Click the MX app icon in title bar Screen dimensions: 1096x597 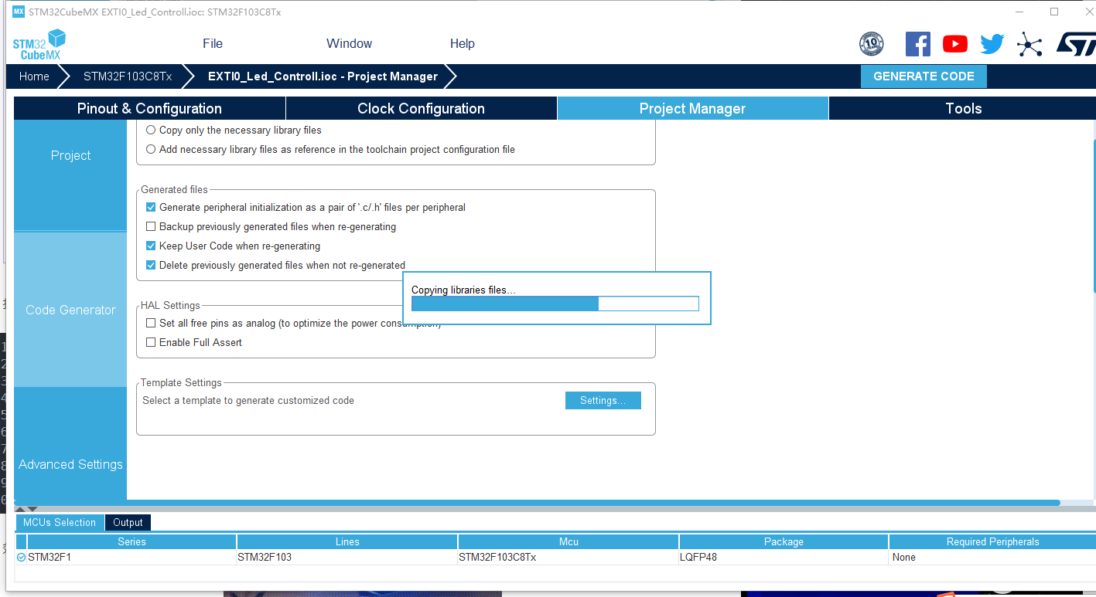(x=19, y=12)
